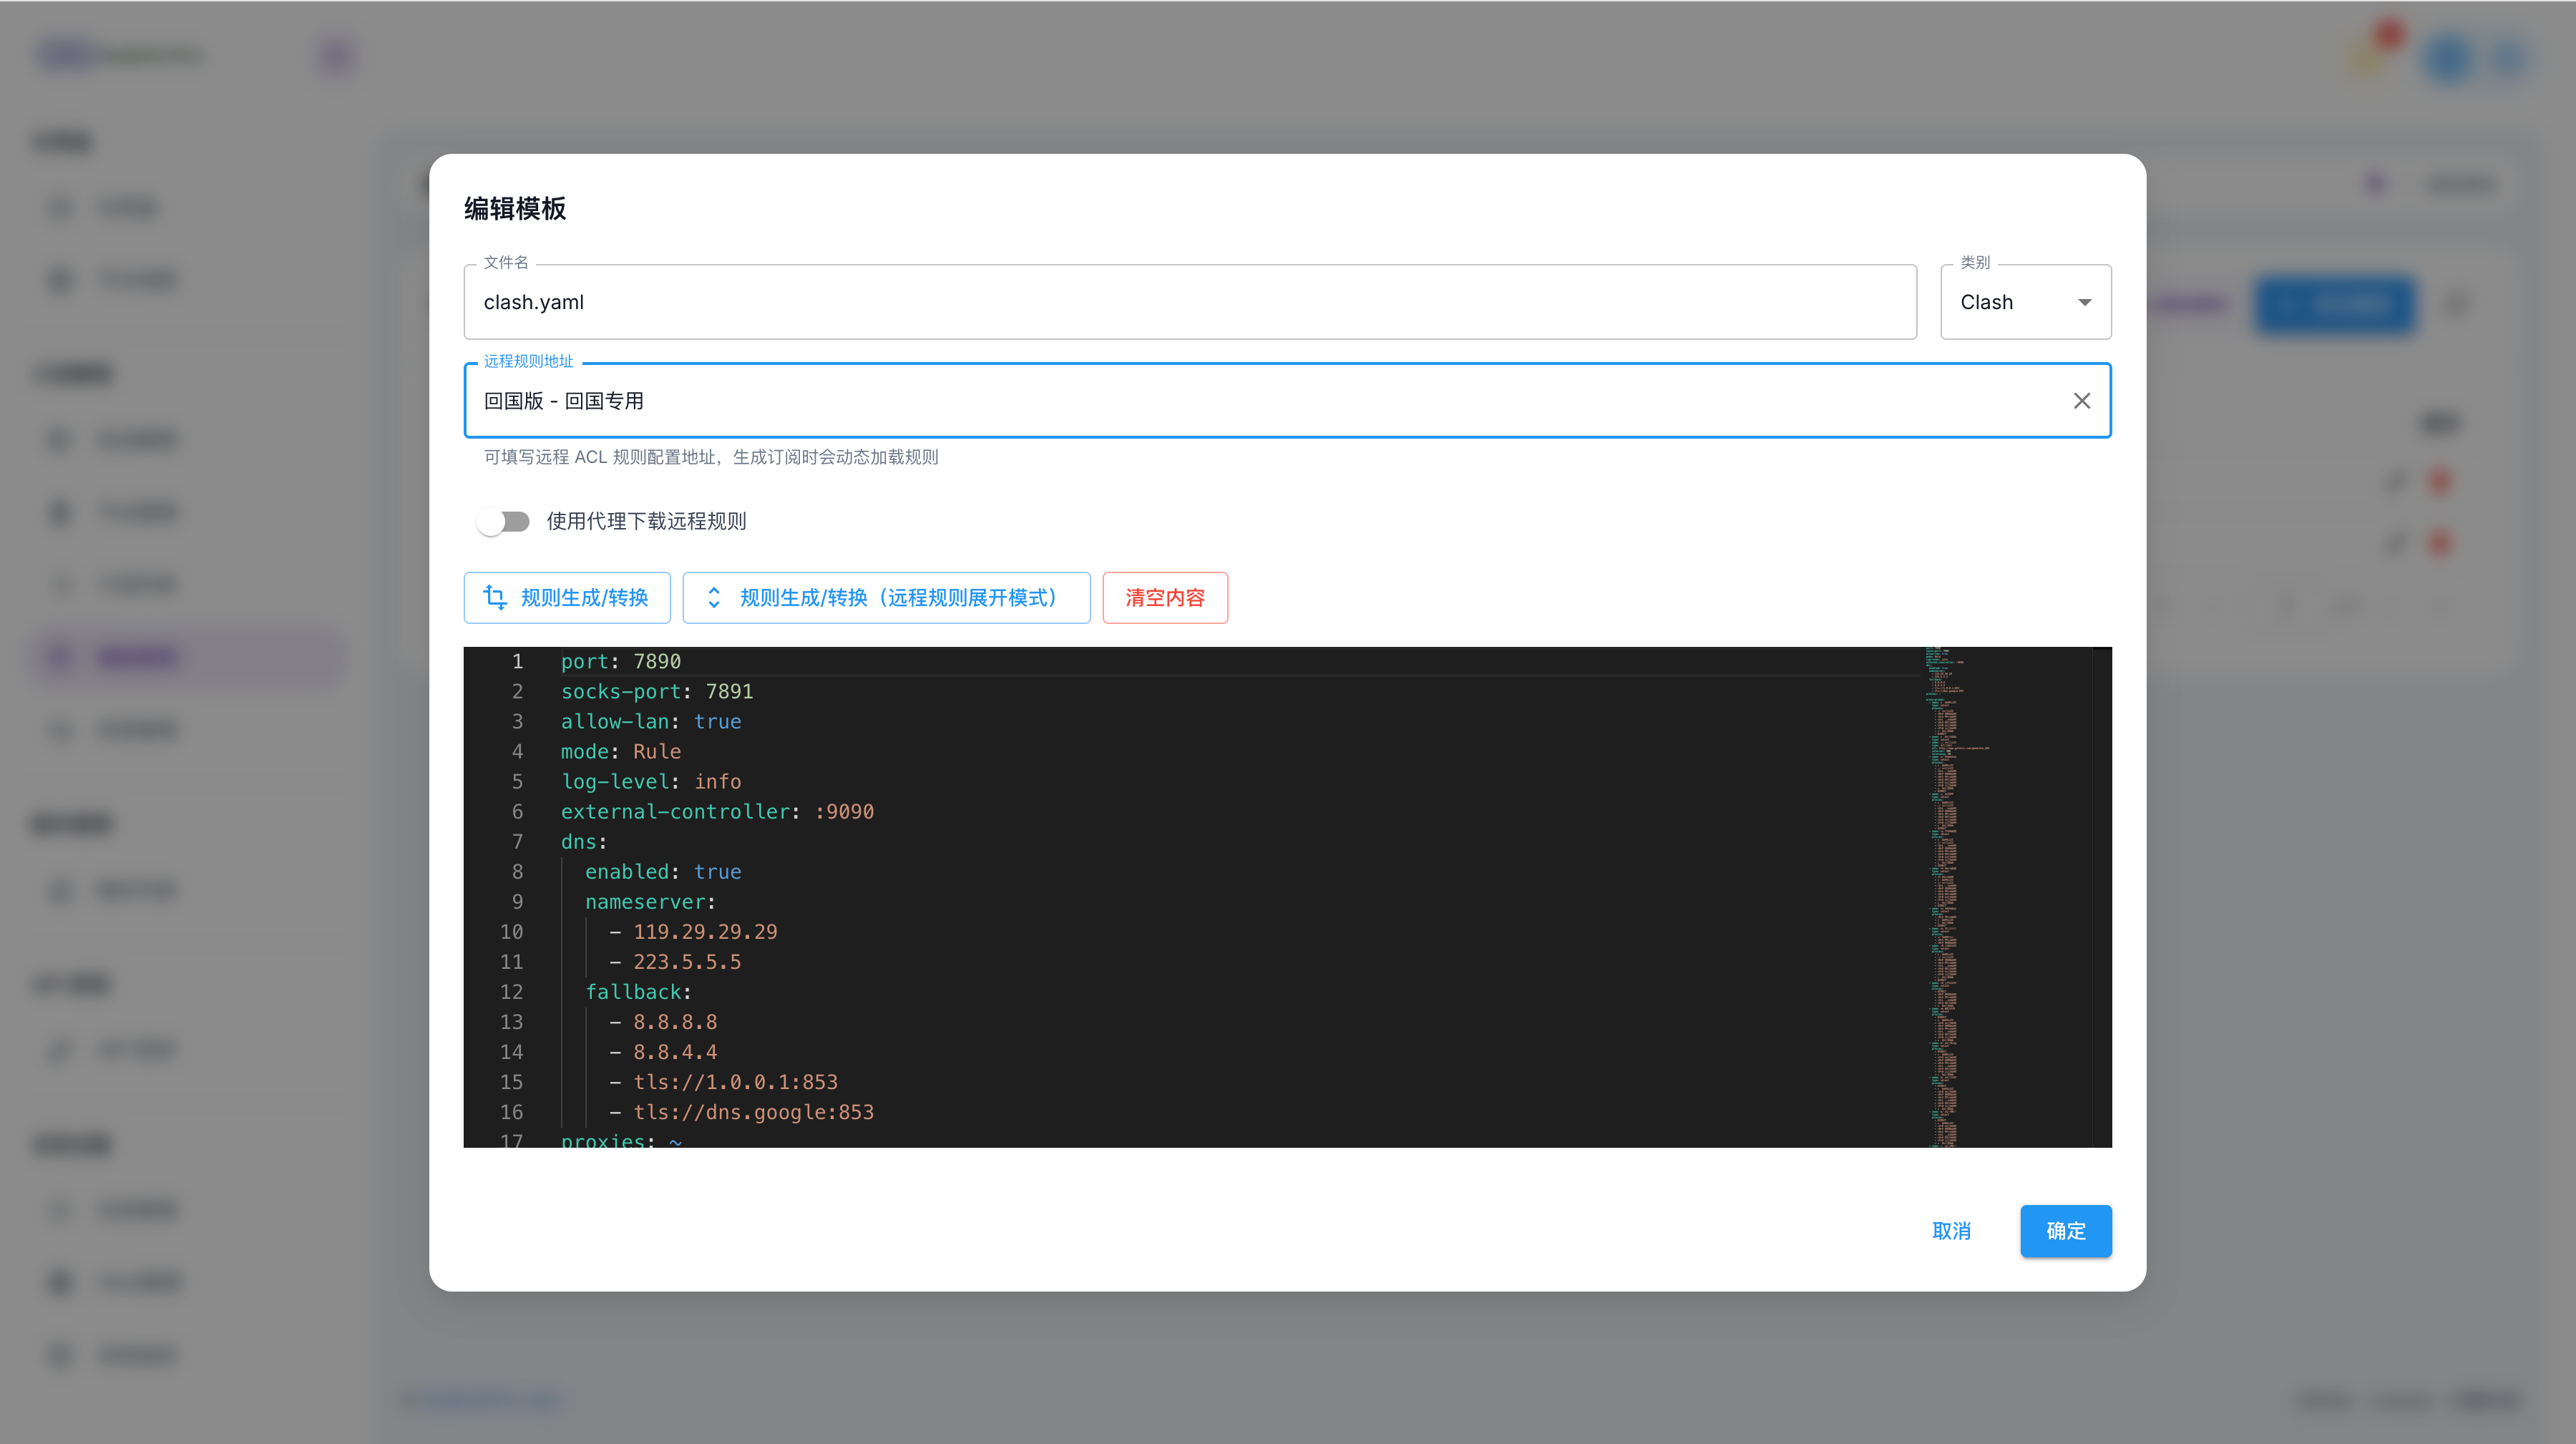The height and width of the screenshot is (1444, 2576).
Task: Cancel editing with 取消
Action: tap(1951, 1231)
